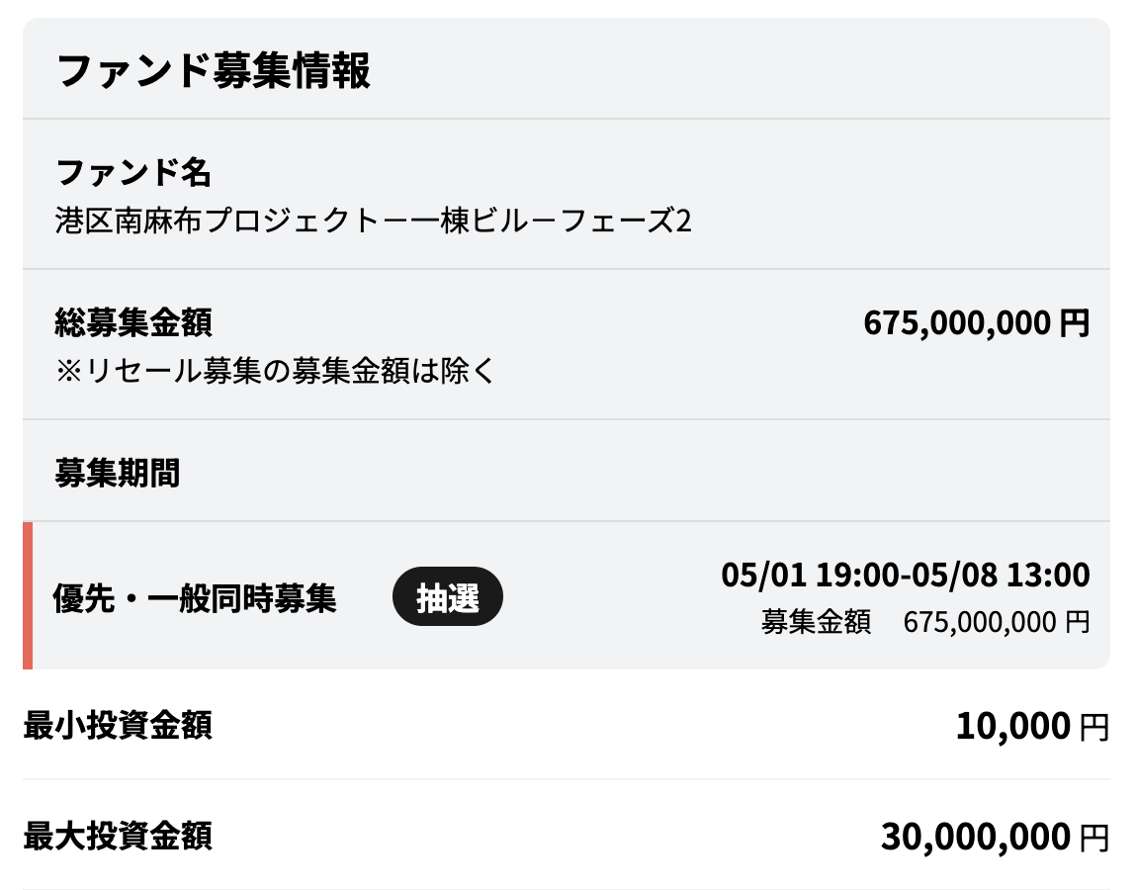Click the 10,000 円 minimum amount value
Viewport: 1137px width, 890px height.
pos(1032,726)
